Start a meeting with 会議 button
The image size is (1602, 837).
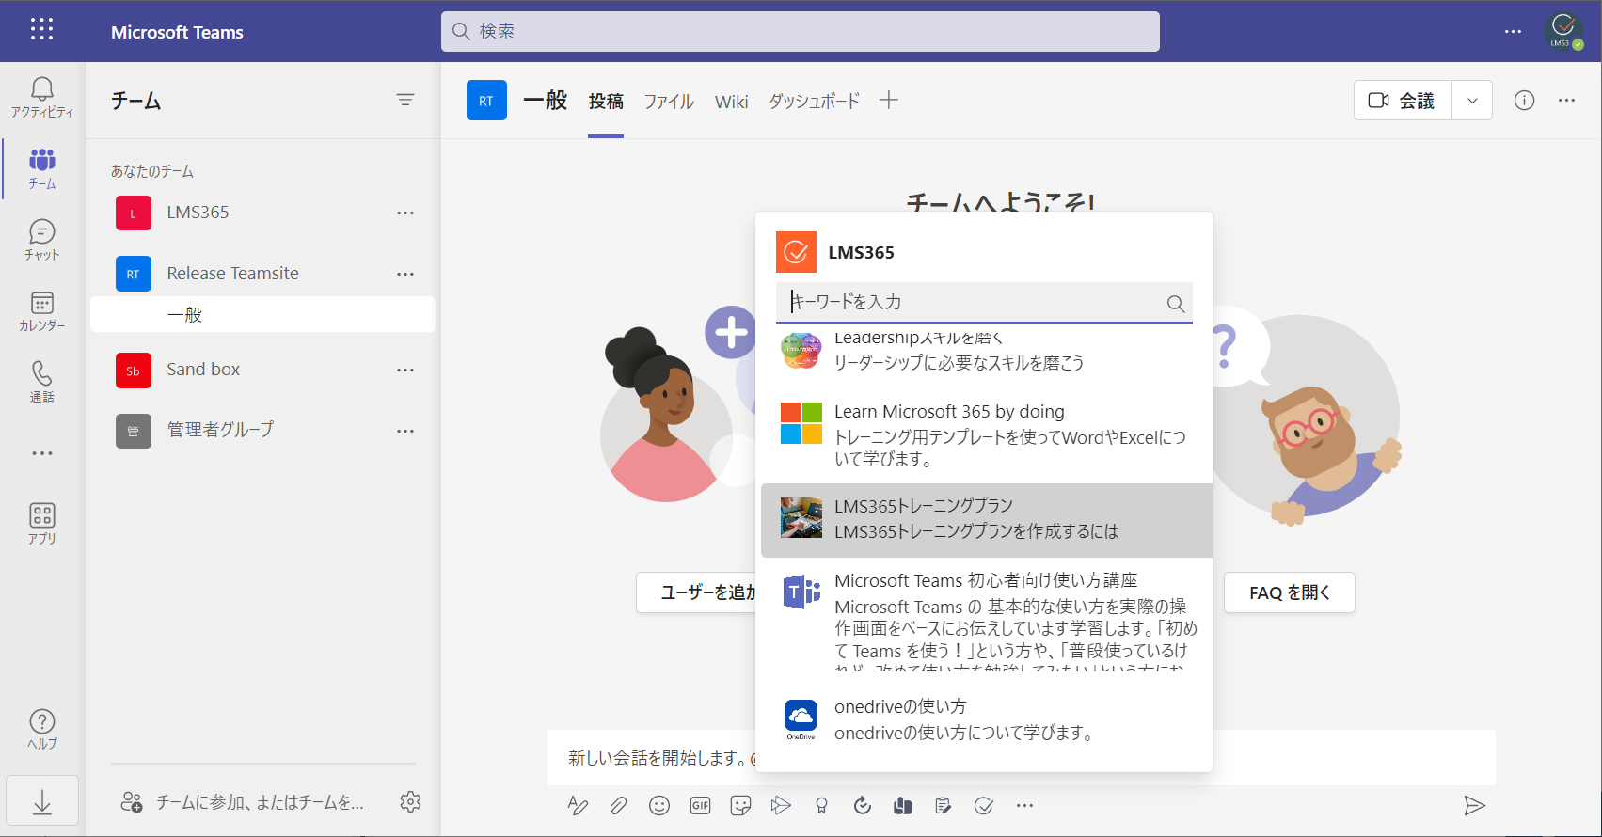point(1403,101)
